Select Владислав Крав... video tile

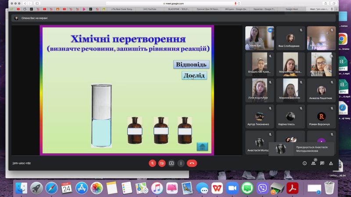[259, 64]
